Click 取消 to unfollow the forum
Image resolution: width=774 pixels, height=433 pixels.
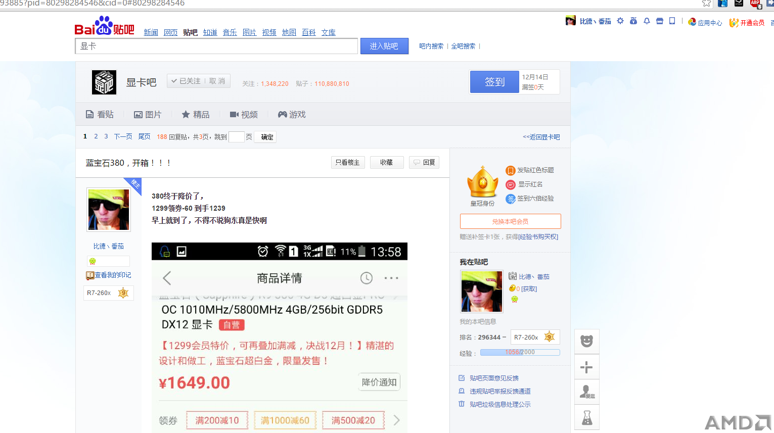[x=217, y=81]
